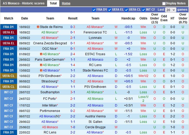Click the Handicap column header
This screenshot has height=135, width=189.
click(x=128, y=18)
